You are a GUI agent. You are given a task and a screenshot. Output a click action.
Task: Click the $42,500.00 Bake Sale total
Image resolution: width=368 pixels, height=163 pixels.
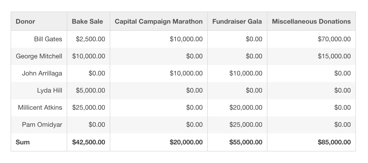[x=89, y=142]
